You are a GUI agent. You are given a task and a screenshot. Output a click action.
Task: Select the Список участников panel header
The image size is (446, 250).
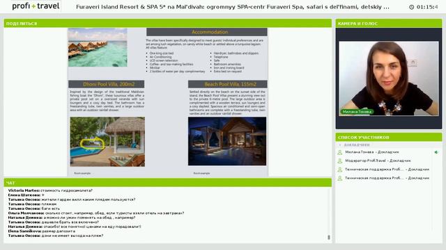tap(389, 137)
